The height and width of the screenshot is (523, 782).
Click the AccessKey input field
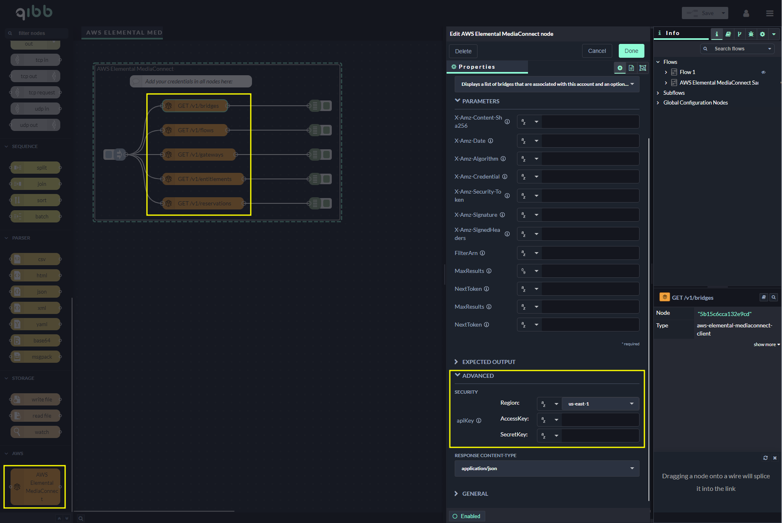(x=600, y=419)
